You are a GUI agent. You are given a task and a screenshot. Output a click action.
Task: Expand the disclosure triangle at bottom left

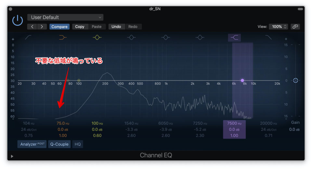pyautogui.click(x=12, y=156)
